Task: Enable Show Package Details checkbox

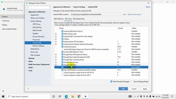Action: coord(132,81)
